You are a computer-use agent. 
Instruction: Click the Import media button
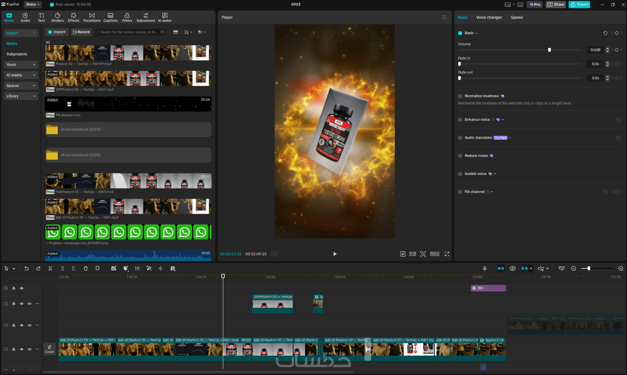[x=57, y=32]
